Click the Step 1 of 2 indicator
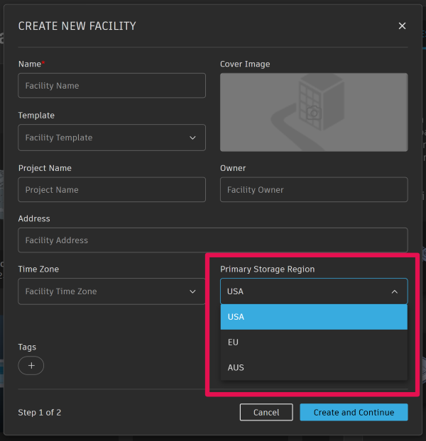The width and height of the screenshot is (426, 441). [x=40, y=413]
